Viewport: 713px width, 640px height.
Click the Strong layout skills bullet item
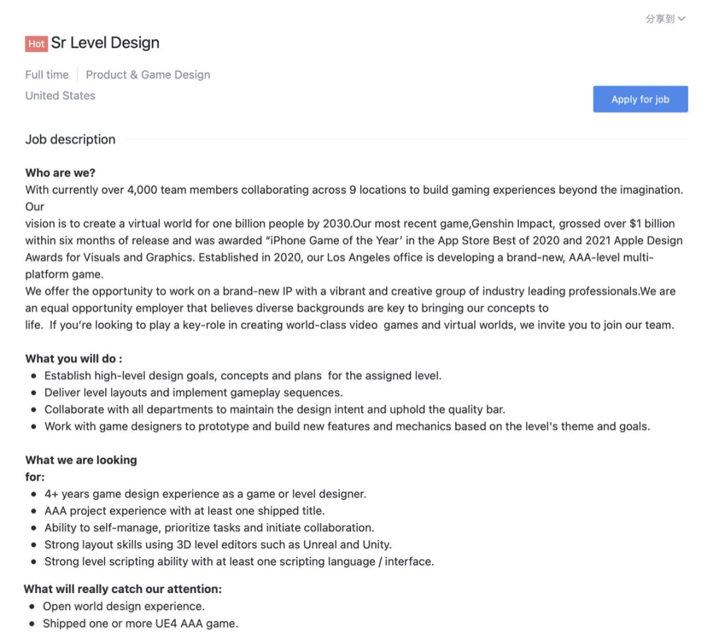click(x=218, y=544)
